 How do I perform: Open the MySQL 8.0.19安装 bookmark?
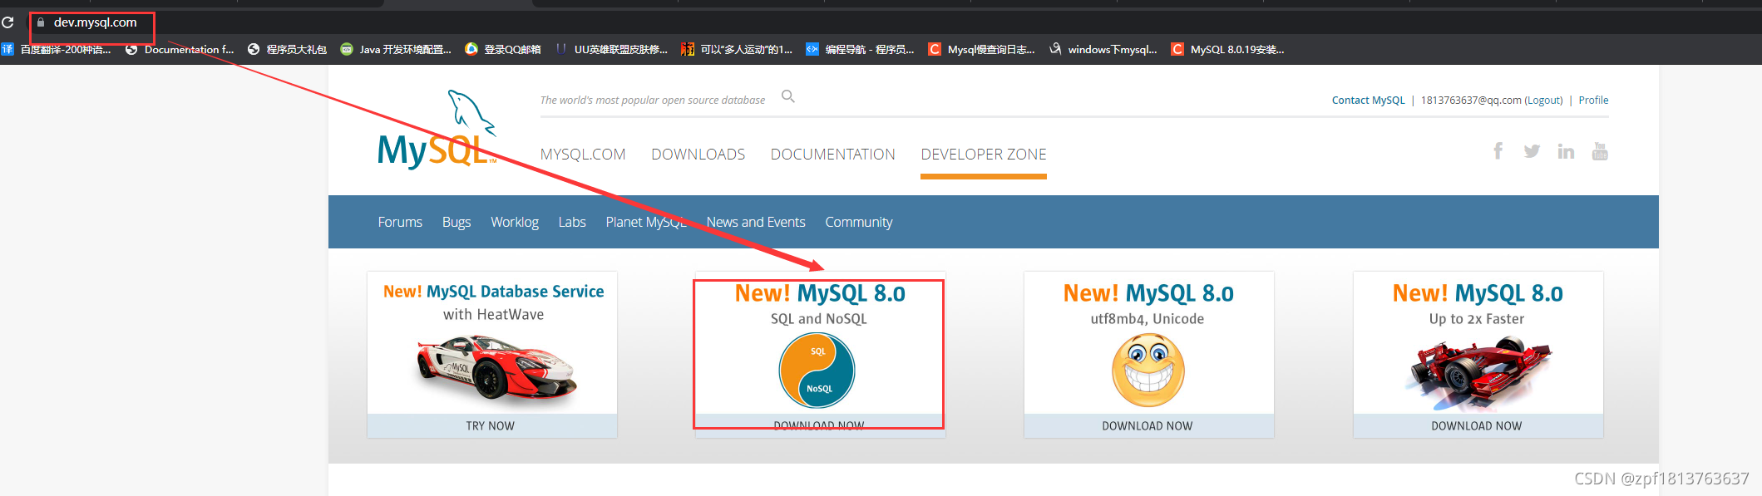tap(1227, 50)
